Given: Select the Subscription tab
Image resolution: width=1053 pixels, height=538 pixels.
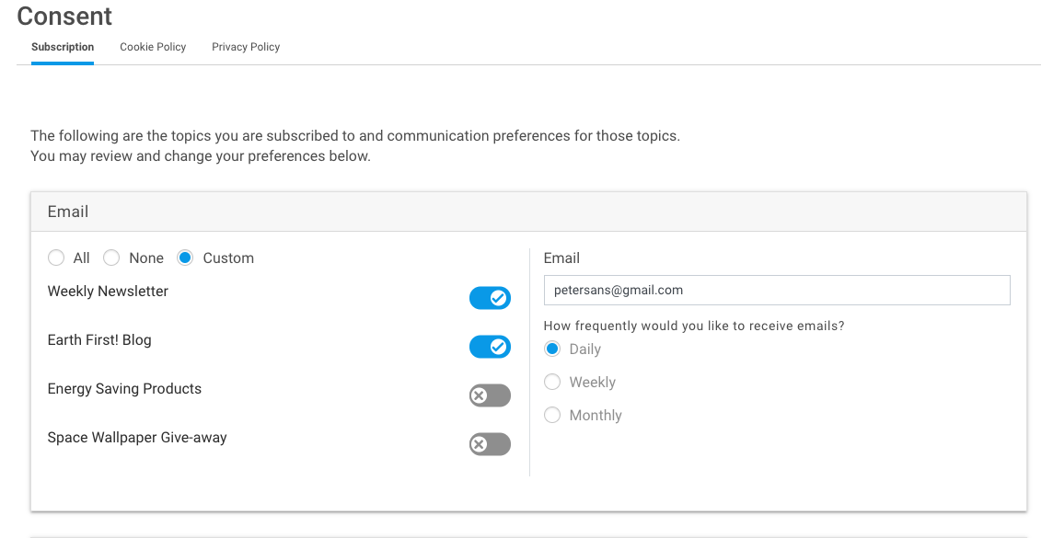Looking at the screenshot, I should [63, 47].
